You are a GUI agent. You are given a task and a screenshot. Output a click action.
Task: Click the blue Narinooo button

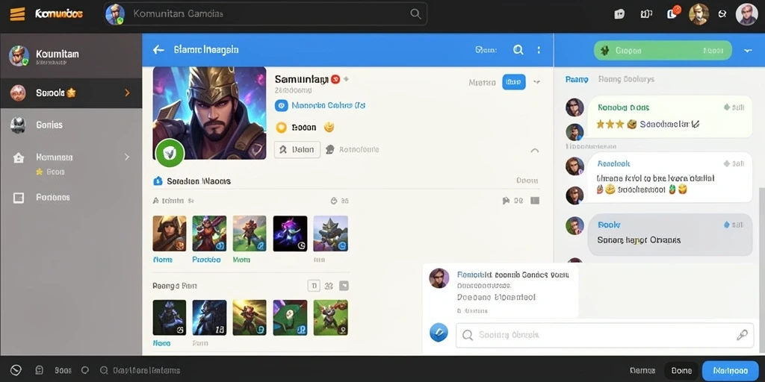click(x=730, y=371)
